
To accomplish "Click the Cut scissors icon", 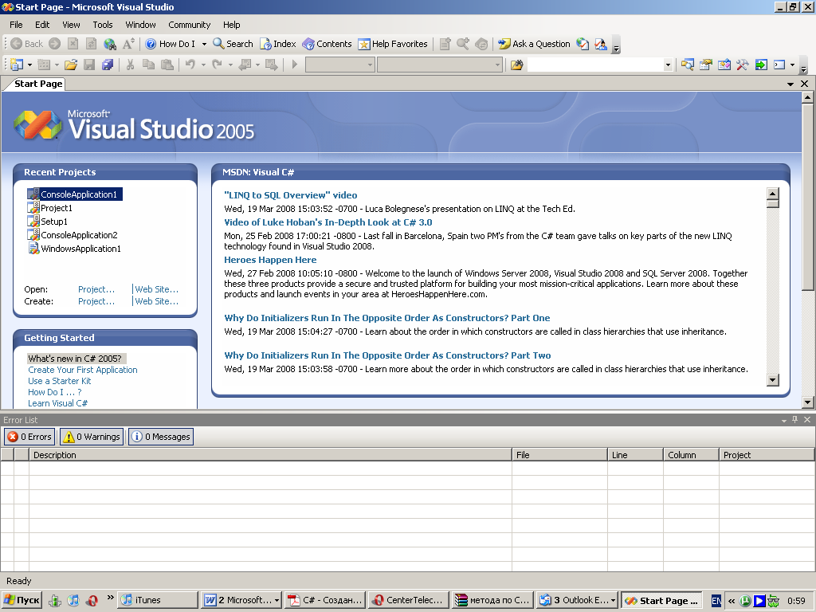I will [130, 65].
